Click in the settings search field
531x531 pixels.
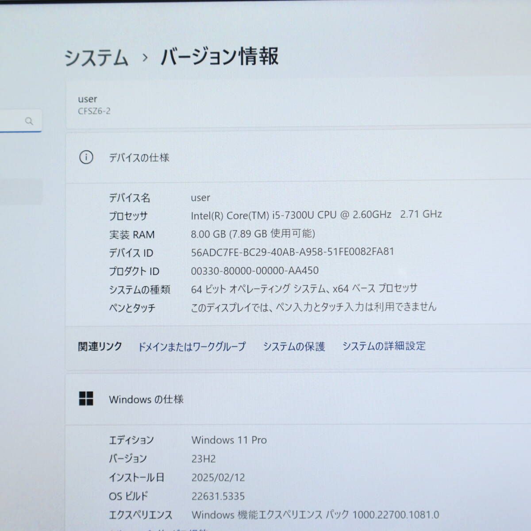[x=21, y=121]
